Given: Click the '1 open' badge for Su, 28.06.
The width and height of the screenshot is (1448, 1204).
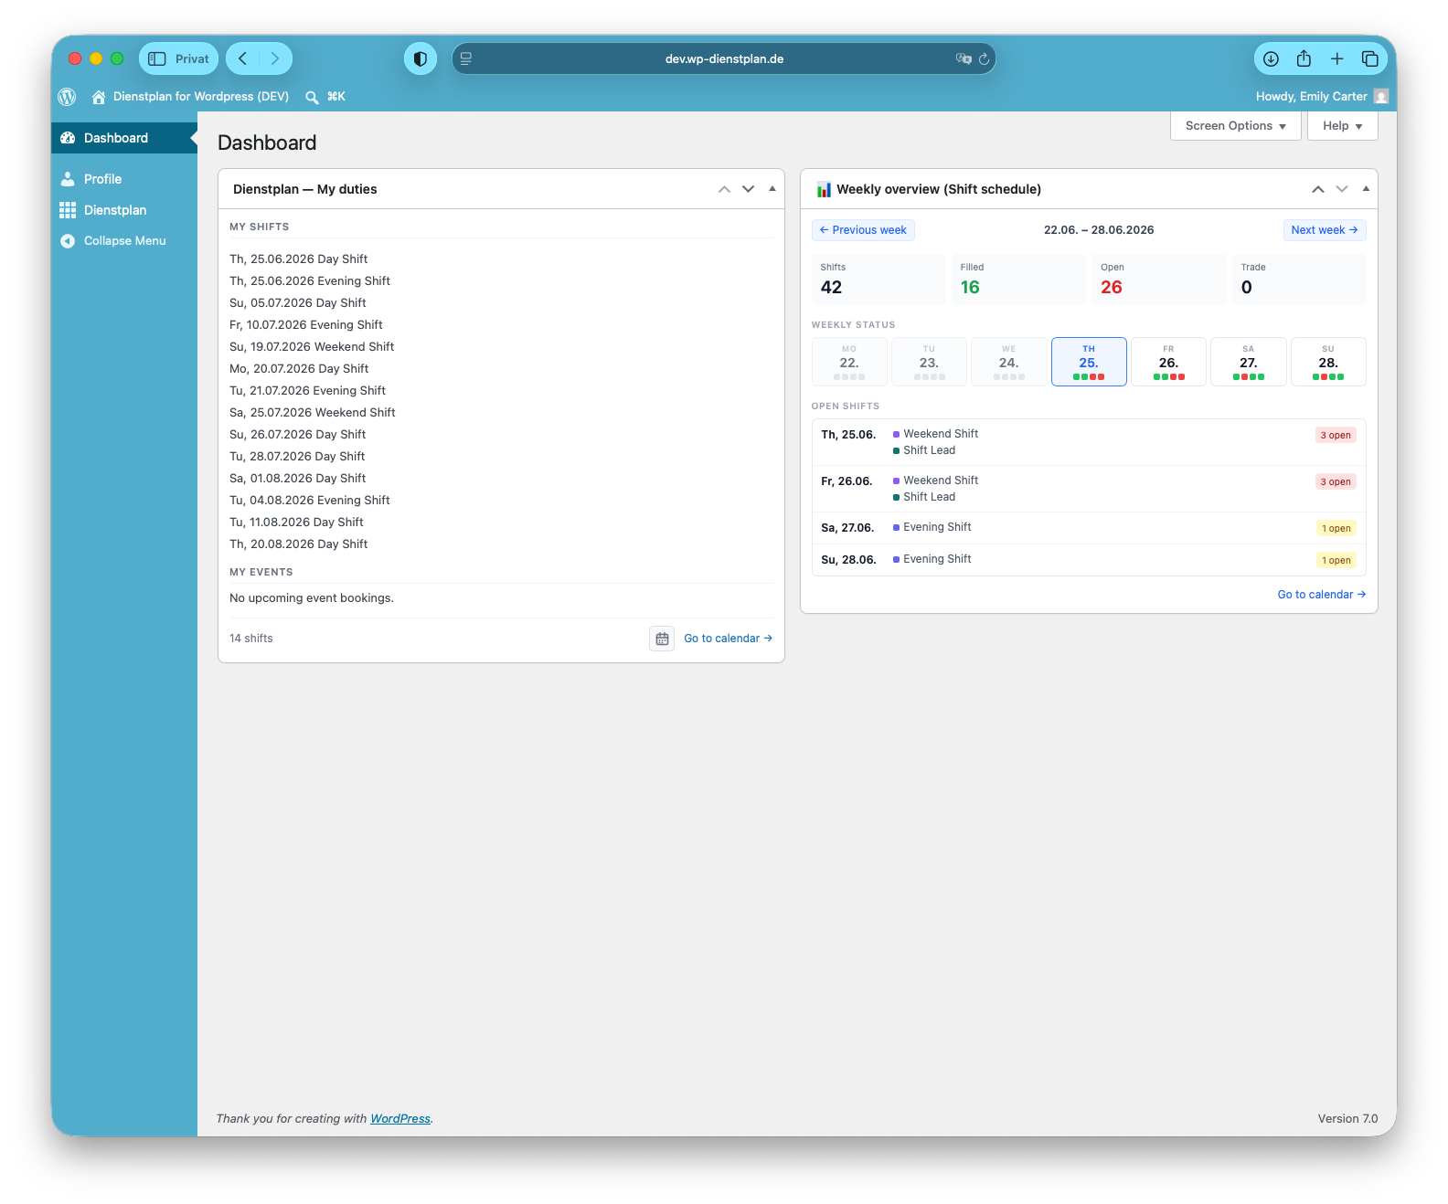Looking at the screenshot, I should coord(1336,561).
